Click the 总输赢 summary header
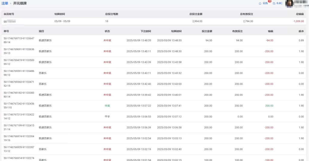Screen dimensions: 309x161 tap(300, 14)
